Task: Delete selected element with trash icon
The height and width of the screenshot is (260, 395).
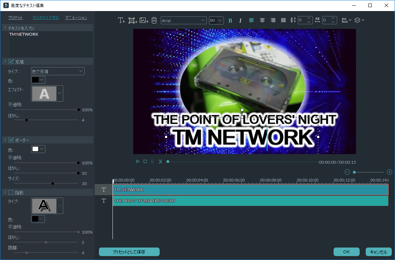Action: (154, 20)
